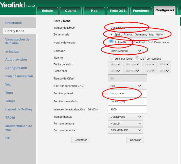
Task: Click the Yealink logo
Action: pos(12,5)
